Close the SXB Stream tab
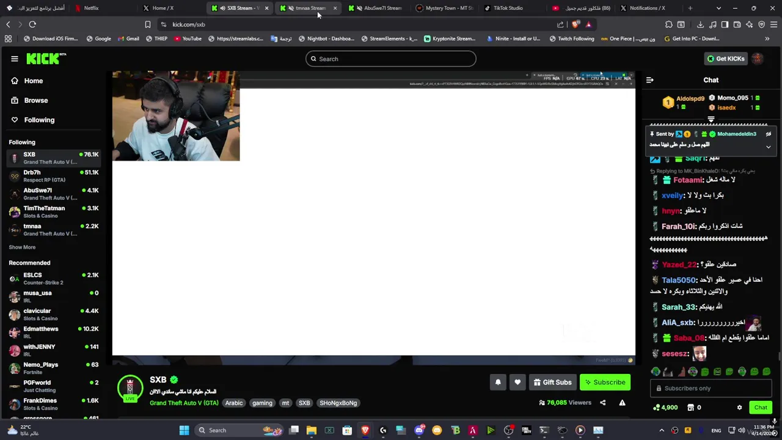 tap(266, 8)
